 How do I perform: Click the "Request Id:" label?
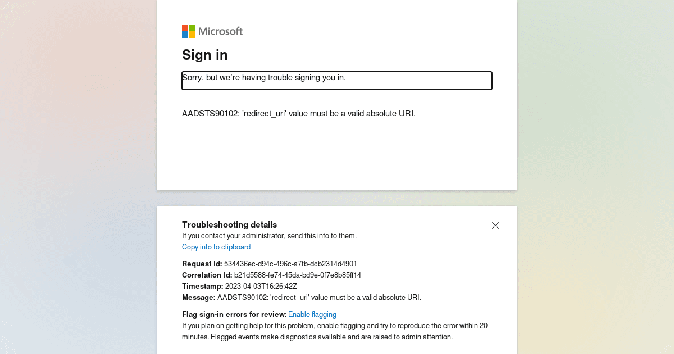(x=202, y=264)
